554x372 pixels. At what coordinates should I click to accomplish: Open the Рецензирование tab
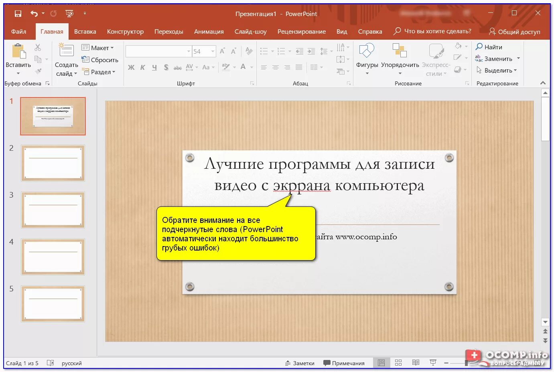302,32
